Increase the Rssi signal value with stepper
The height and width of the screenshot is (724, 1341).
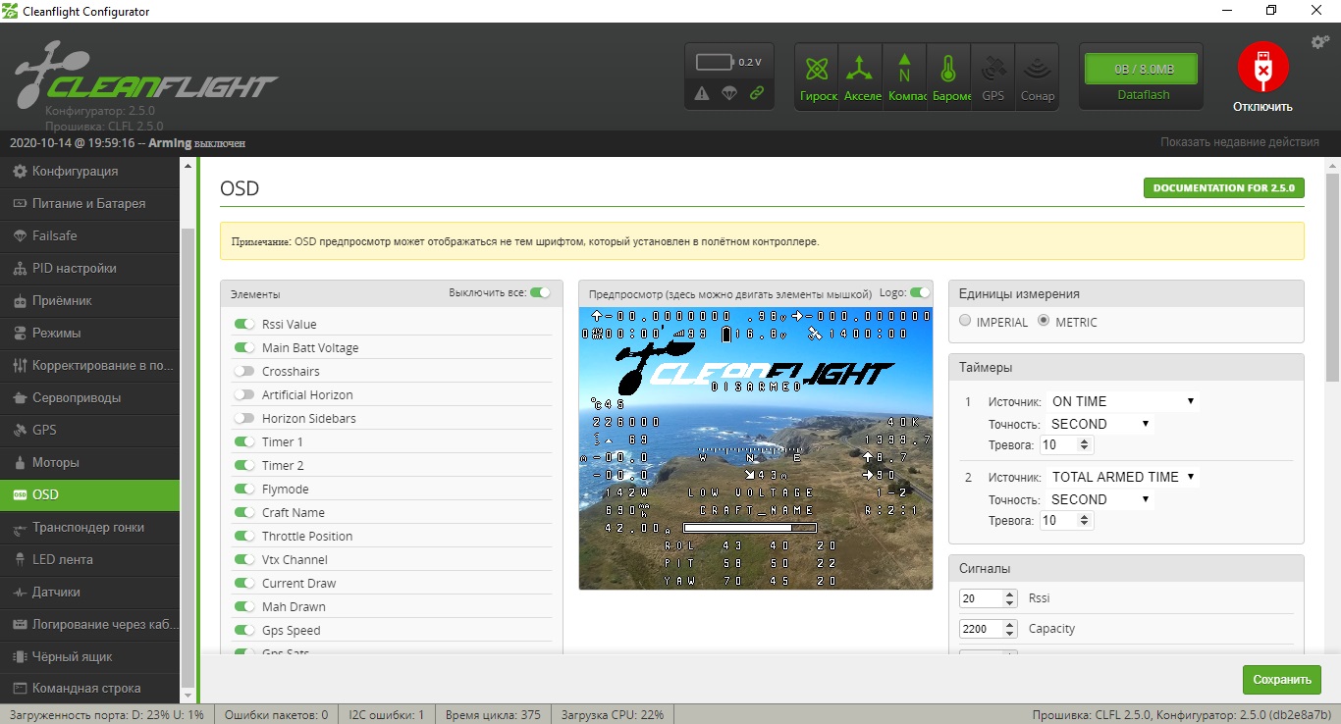click(1010, 594)
